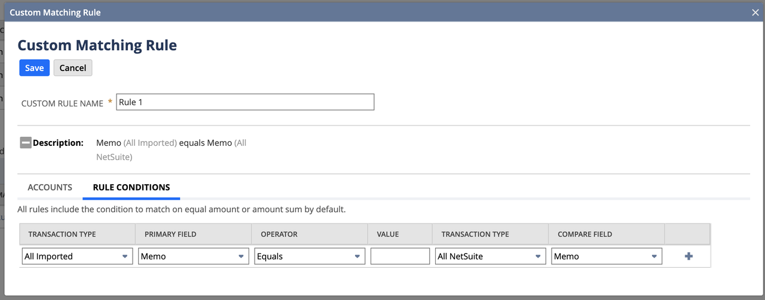Click the first Transaction Type column header
Viewport: 765px width, 300px height.
pos(62,234)
